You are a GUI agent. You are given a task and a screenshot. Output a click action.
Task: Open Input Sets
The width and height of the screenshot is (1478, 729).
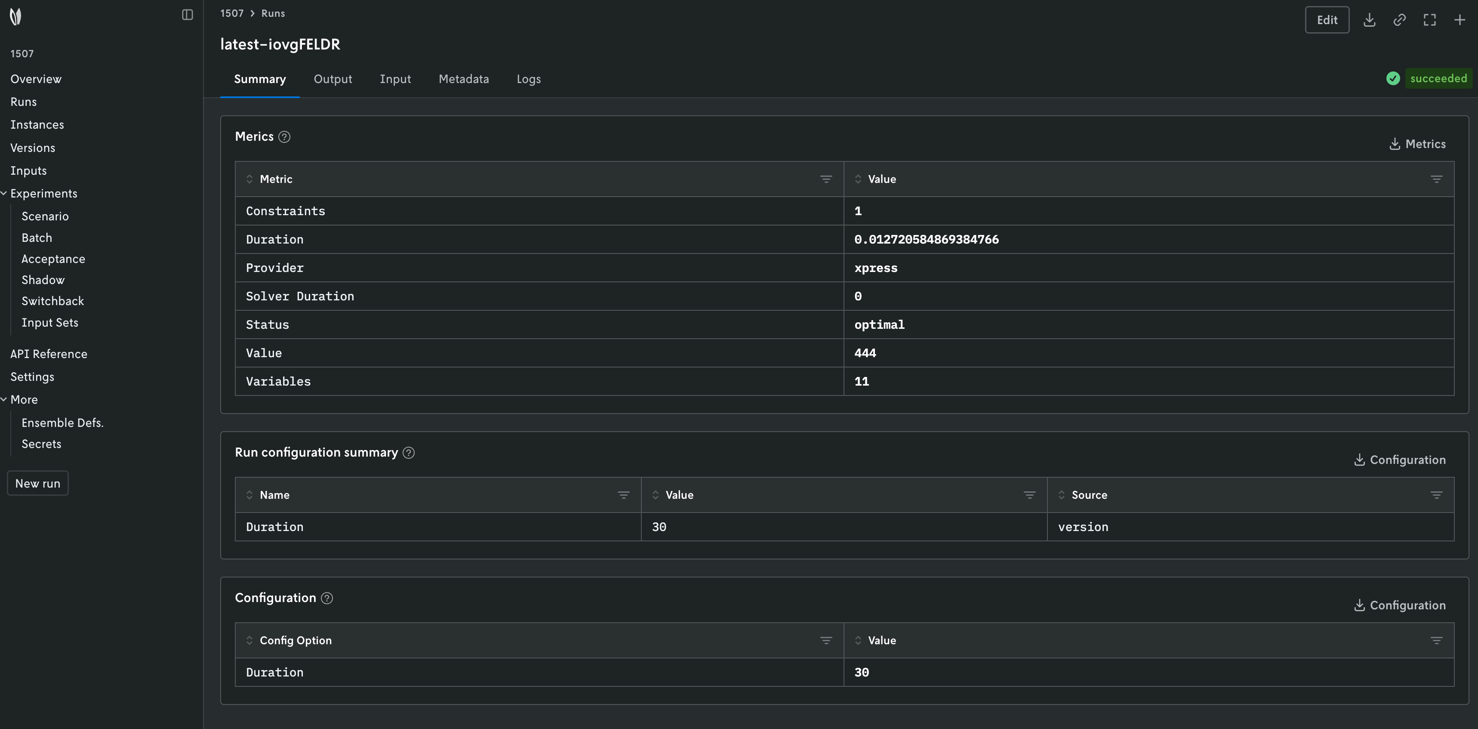coord(50,323)
